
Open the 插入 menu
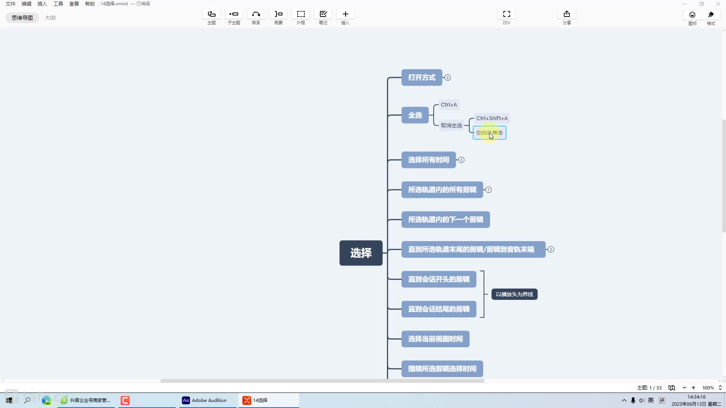pyautogui.click(x=42, y=4)
